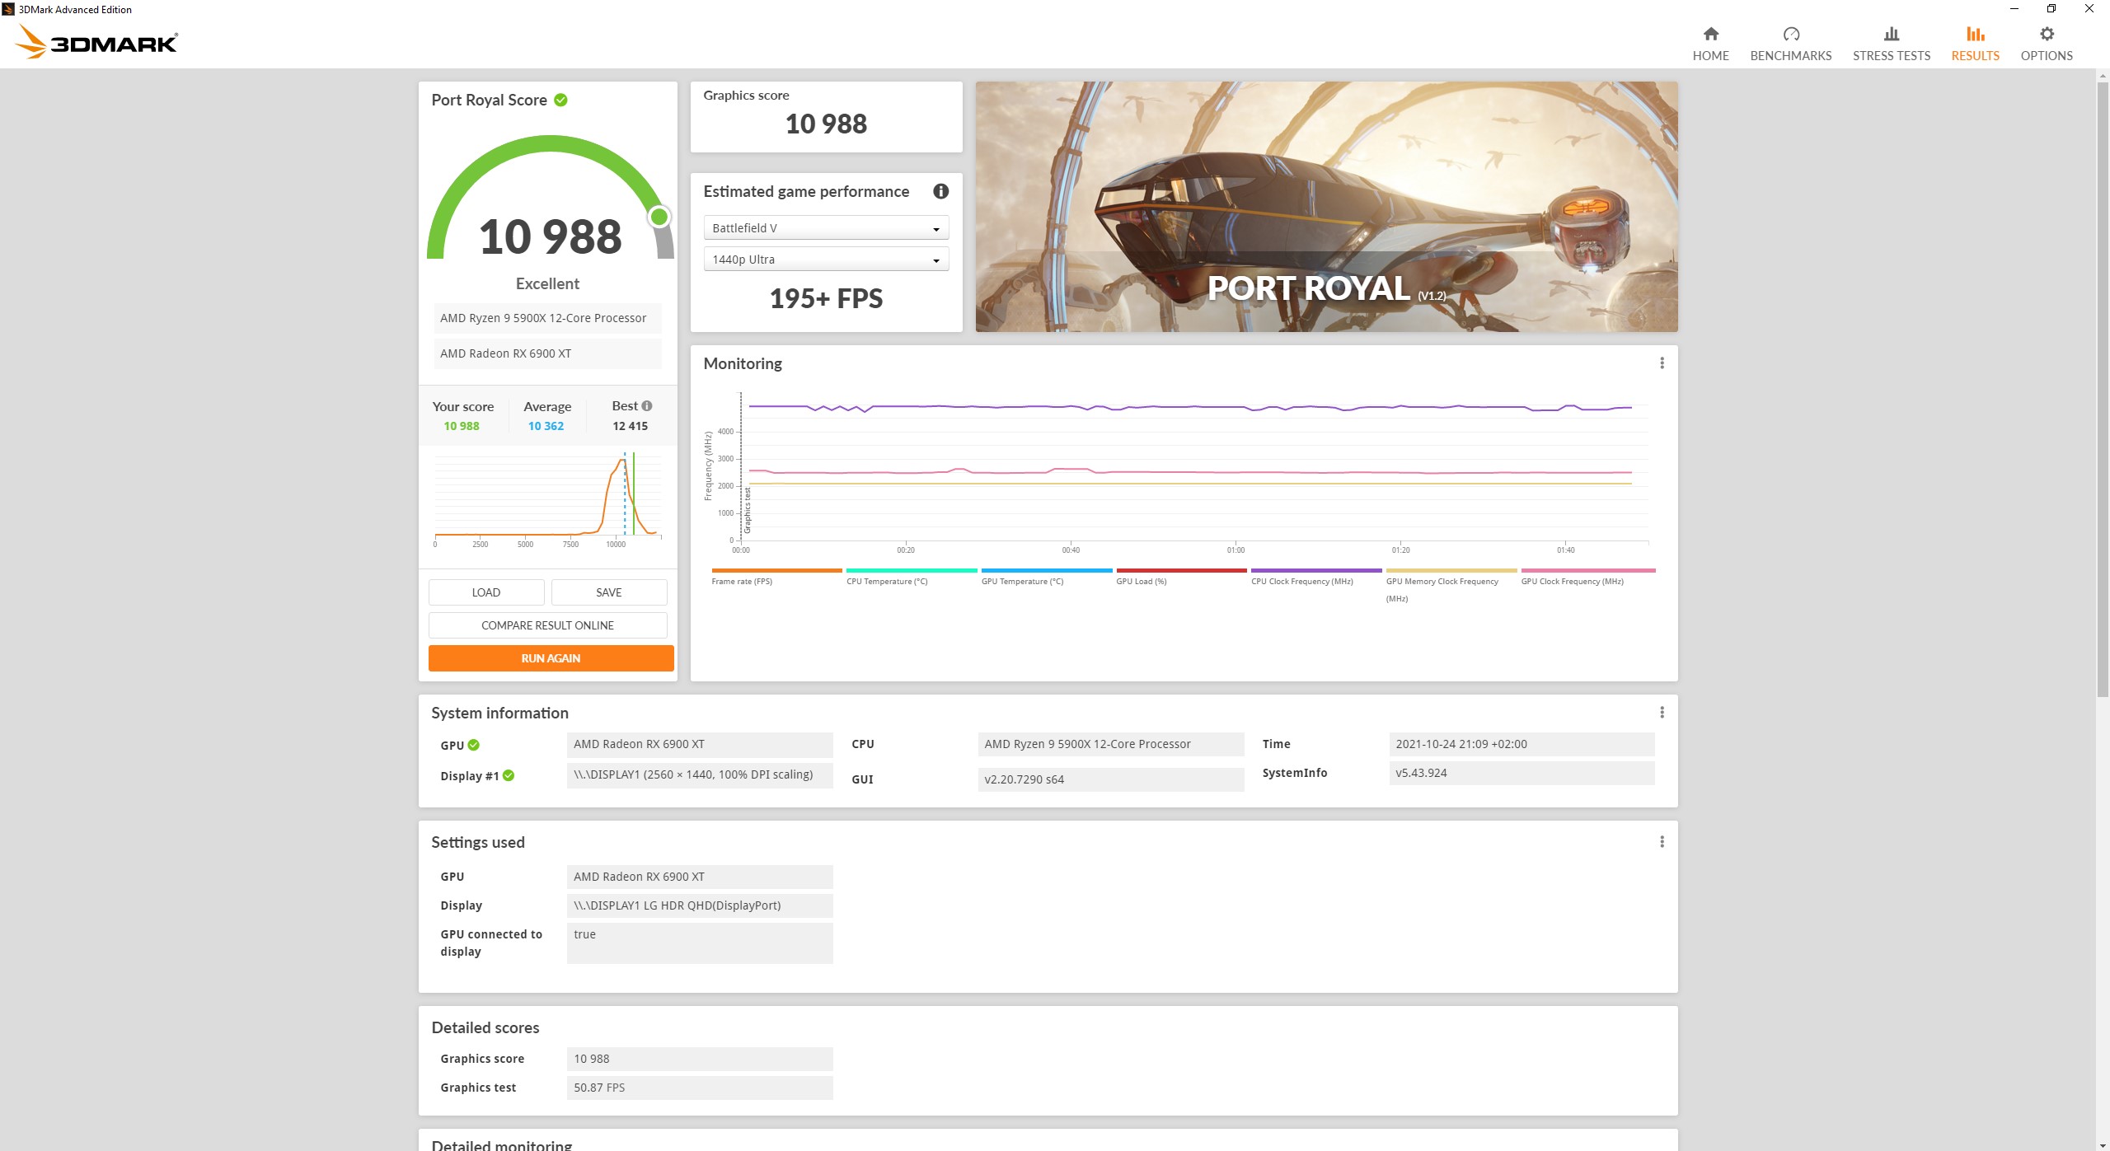The width and height of the screenshot is (2110, 1151).
Task: Click the score distribution chart
Action: [548, 498]
